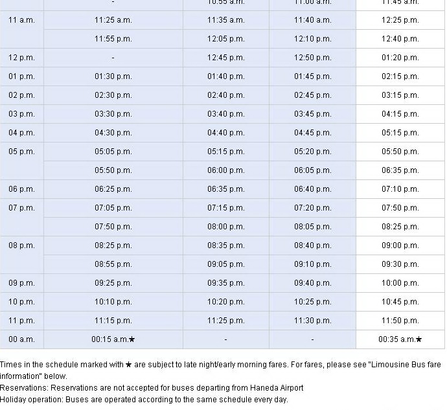The image size is (447, 410).
Task: Click the star beside 00:35 a.m.
Action: click(418, 339)
